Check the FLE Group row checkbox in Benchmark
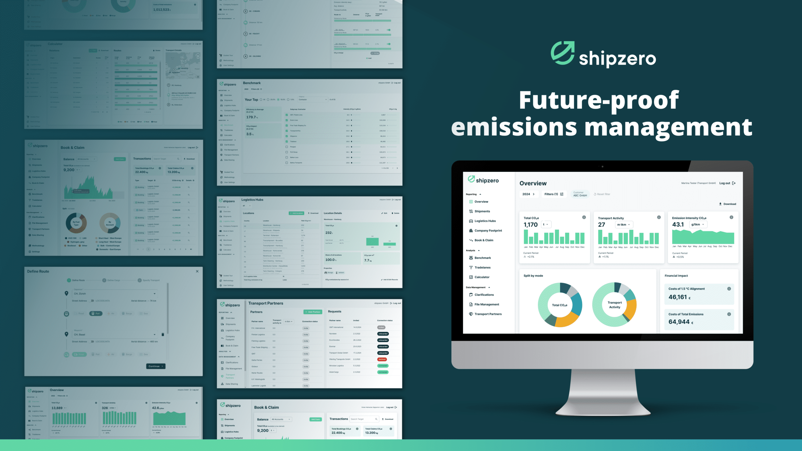Viewport: 802px width, 451px height. point(287,152)
